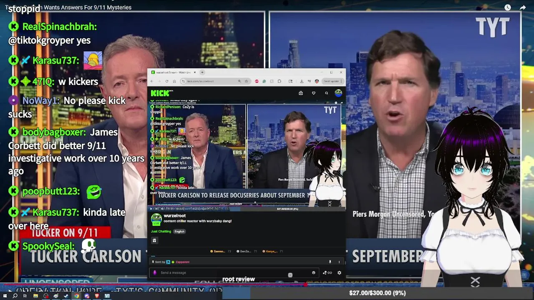534x300 pixels.
Task: Open Chrome from the Windows taskbar
Action: tap(76, 296)
